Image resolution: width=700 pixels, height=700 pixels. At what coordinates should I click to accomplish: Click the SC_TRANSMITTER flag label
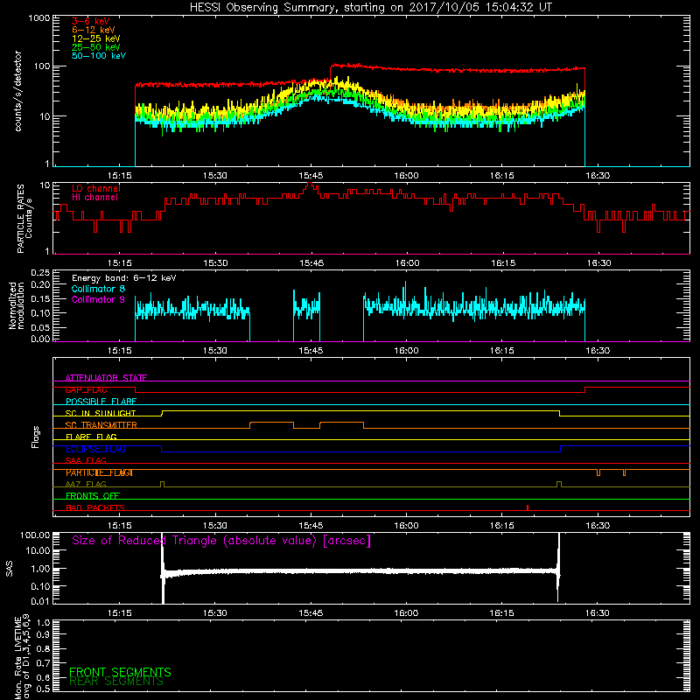coord(101,425)
